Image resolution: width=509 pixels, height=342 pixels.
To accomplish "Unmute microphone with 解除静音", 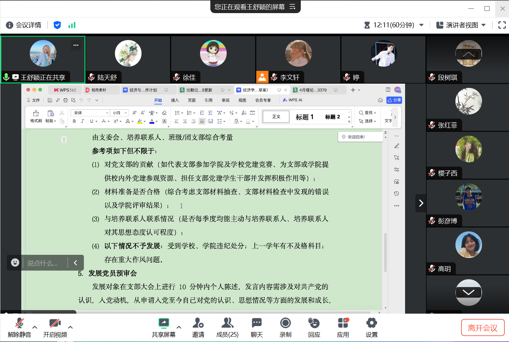I will (20, 327).
